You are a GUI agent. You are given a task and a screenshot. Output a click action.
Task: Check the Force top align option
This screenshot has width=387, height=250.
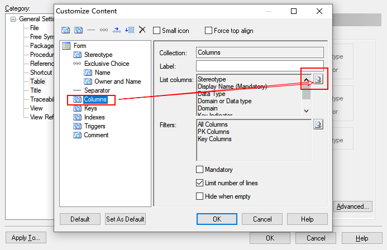point(209,31)
